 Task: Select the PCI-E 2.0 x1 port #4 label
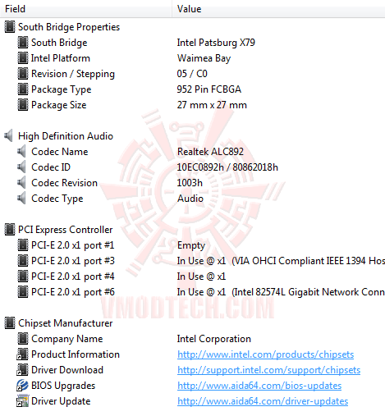(x=73, y=277)
